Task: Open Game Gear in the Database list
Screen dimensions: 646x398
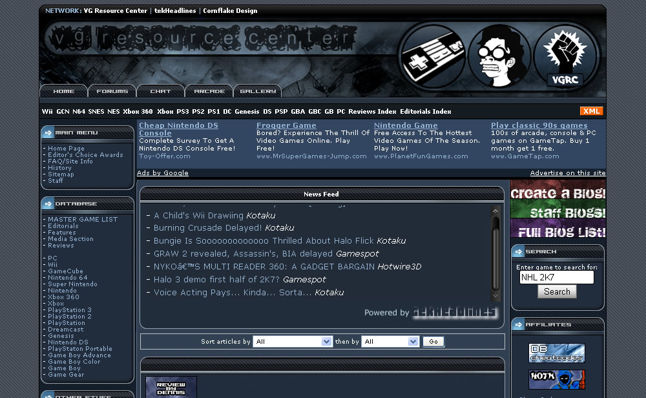Action: 66,375
